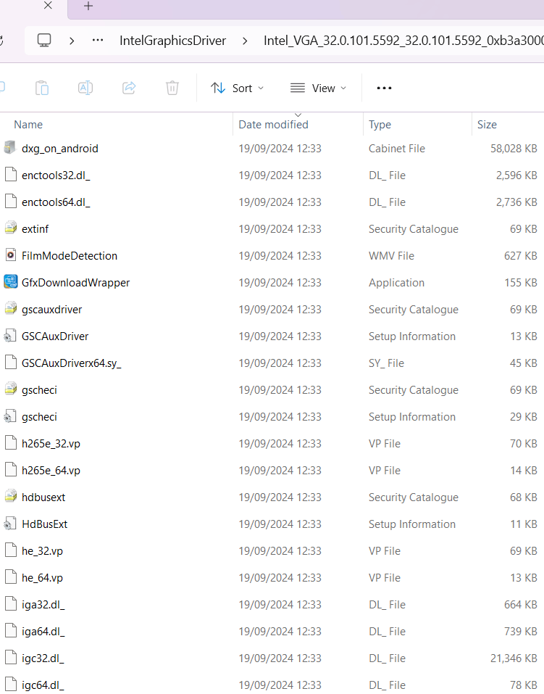This screenshot has height=694, width=544.
Task: Select iga64.dl_ file icon
Action: (x=11, y=632)
